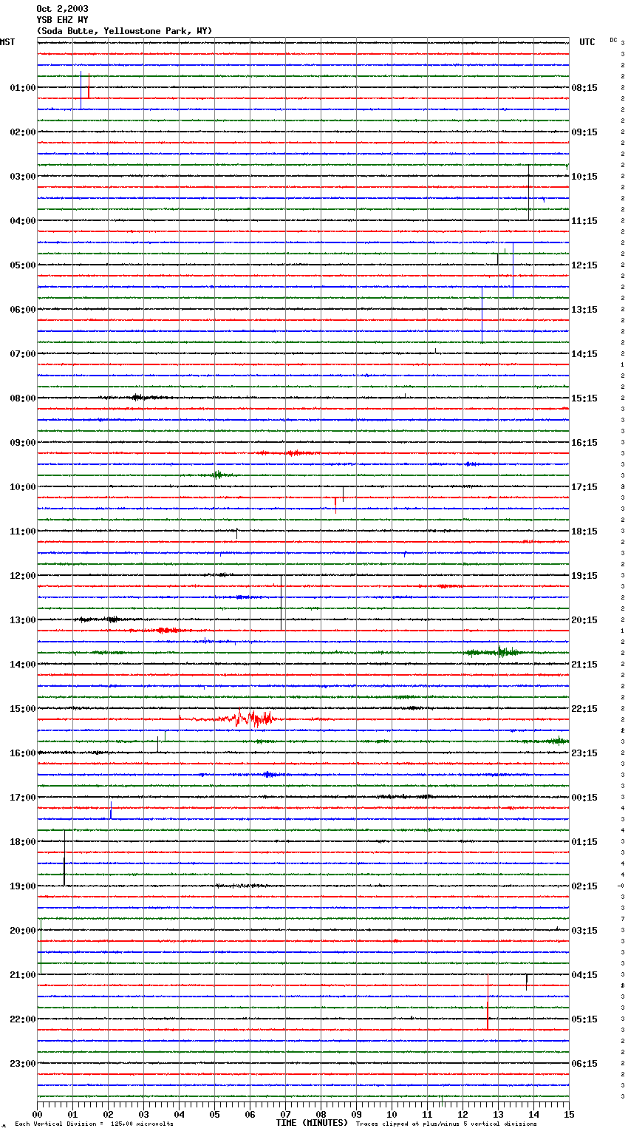Click the "06:15" UTC time label
Screen dimensions: 628x1134
[x=584, y=1064]
